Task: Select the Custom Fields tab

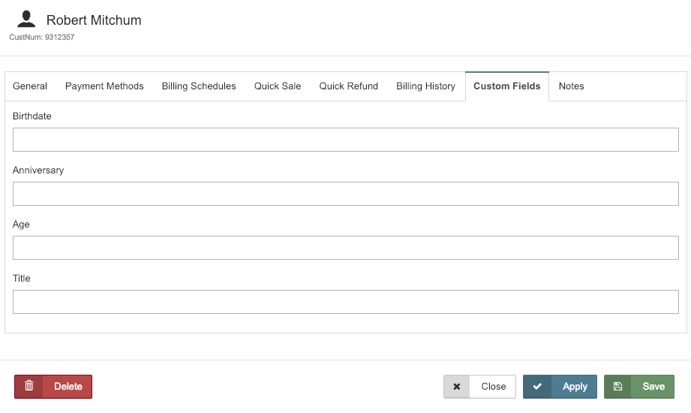Action: click(x=507, y=86)
